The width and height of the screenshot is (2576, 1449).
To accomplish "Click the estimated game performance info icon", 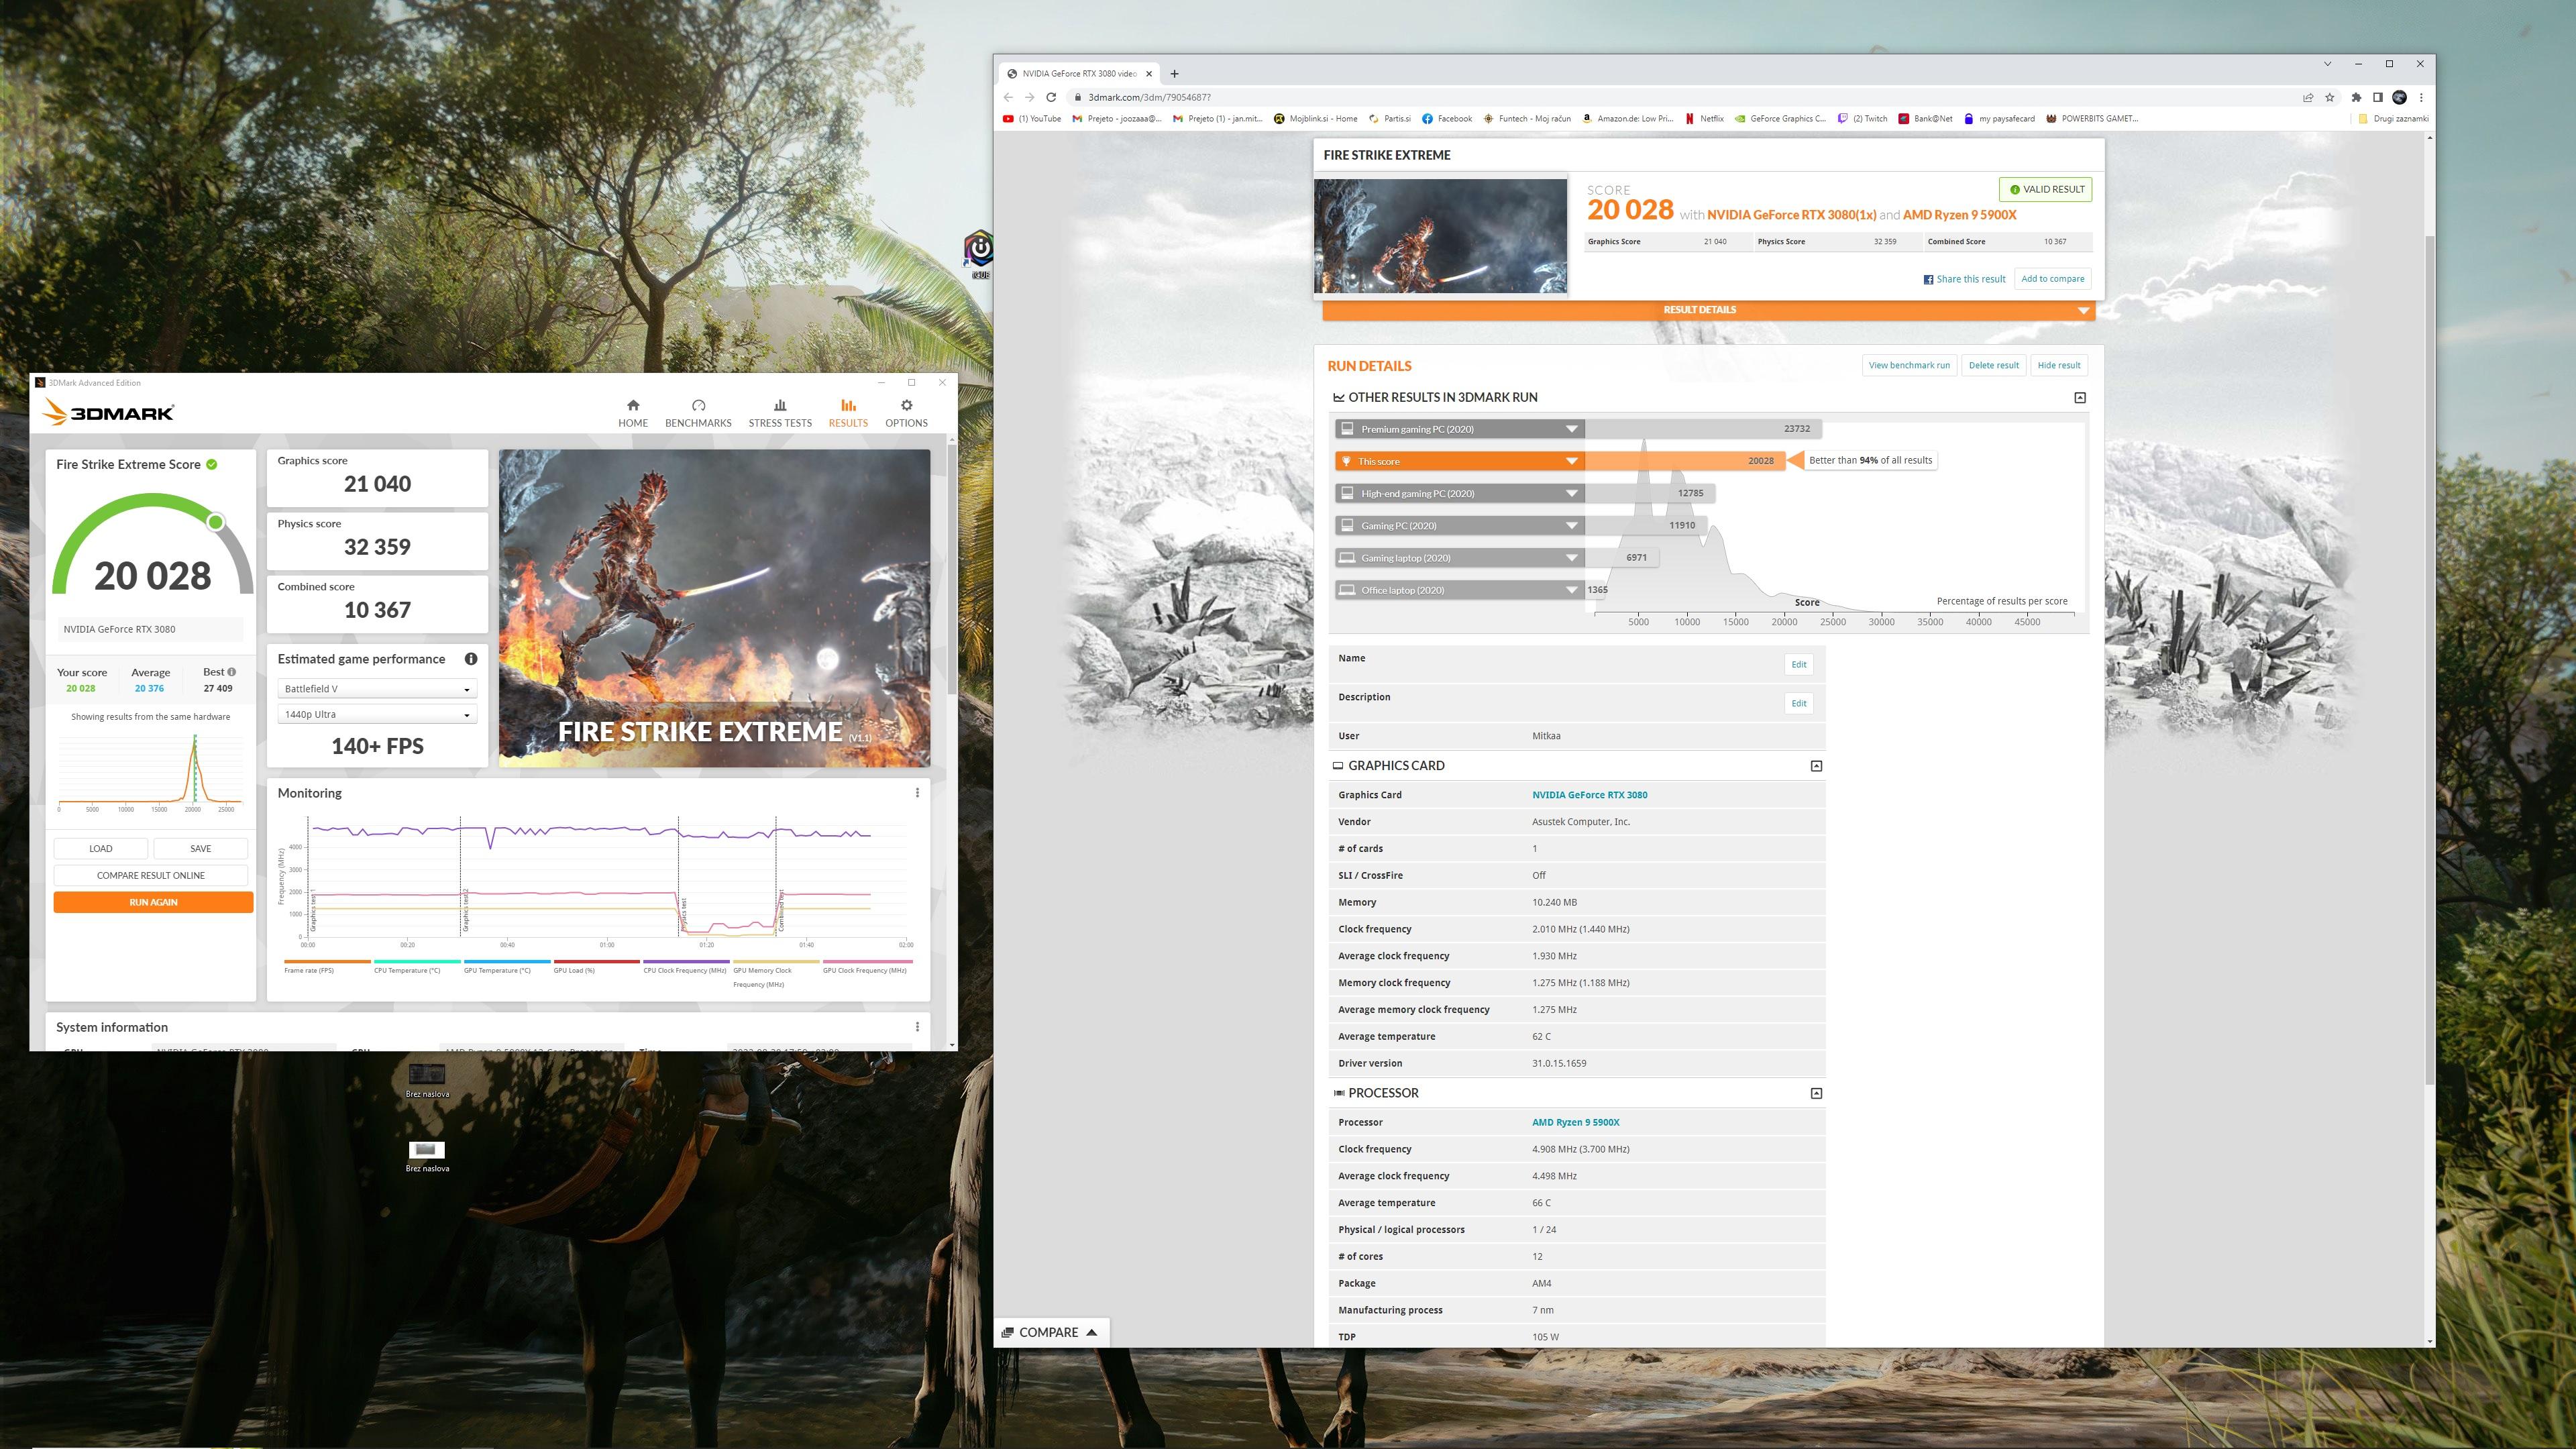I will 471,659.
